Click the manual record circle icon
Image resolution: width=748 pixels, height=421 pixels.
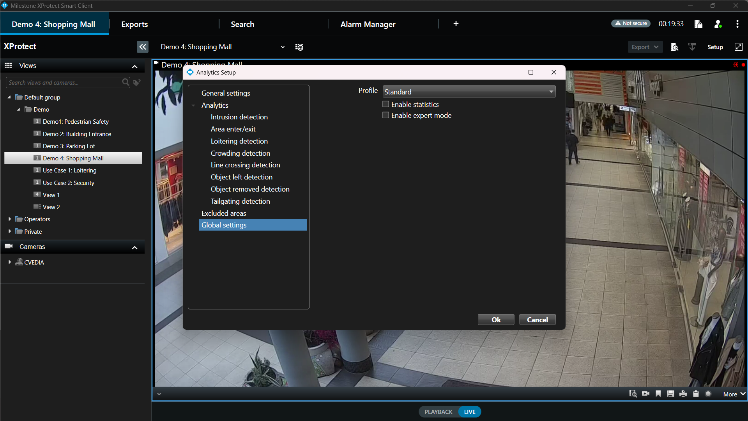[x=708, y=394]
